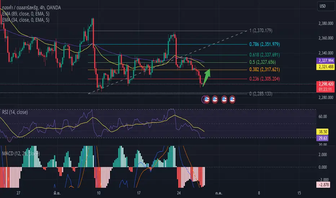Image resolution: width=336 pixels, height=198 pixels.
Task: Select the EMA 34 indicator legend
Action: (26, 20)
